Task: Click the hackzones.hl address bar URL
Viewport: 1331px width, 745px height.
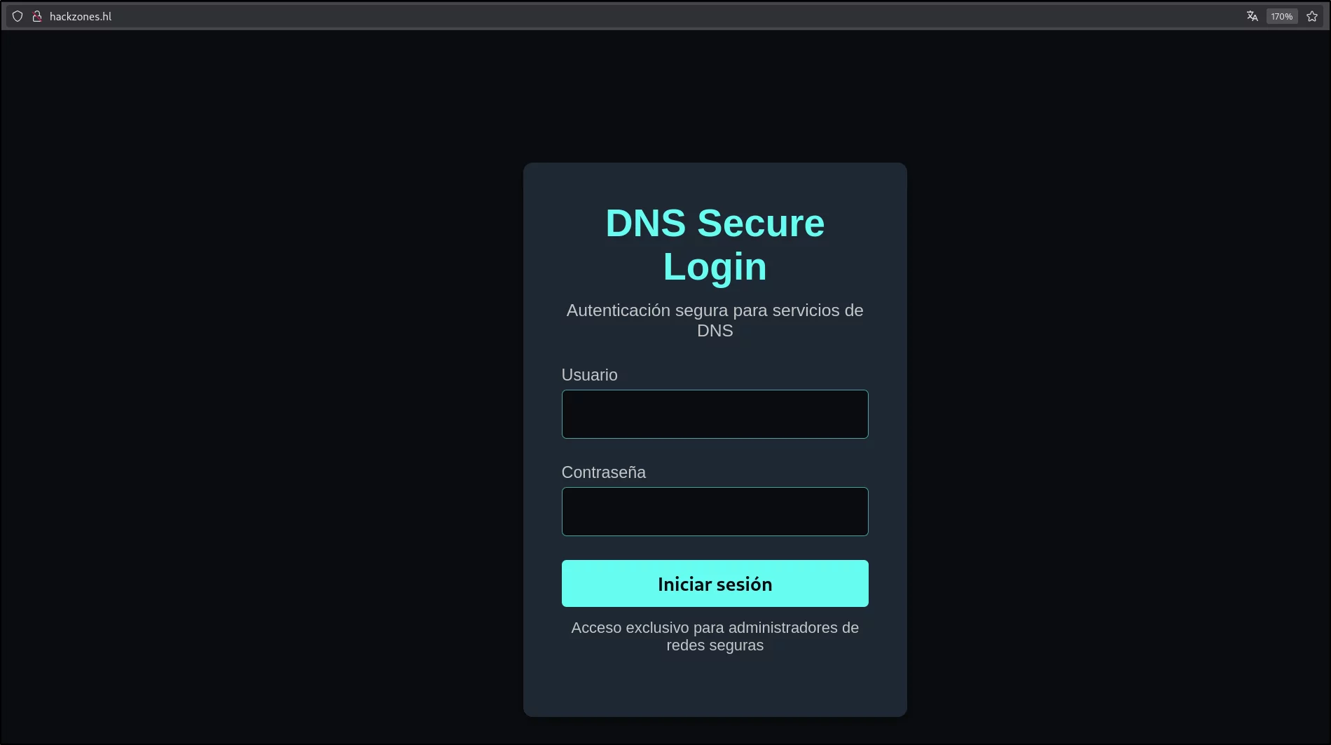Action: point(81,16)
